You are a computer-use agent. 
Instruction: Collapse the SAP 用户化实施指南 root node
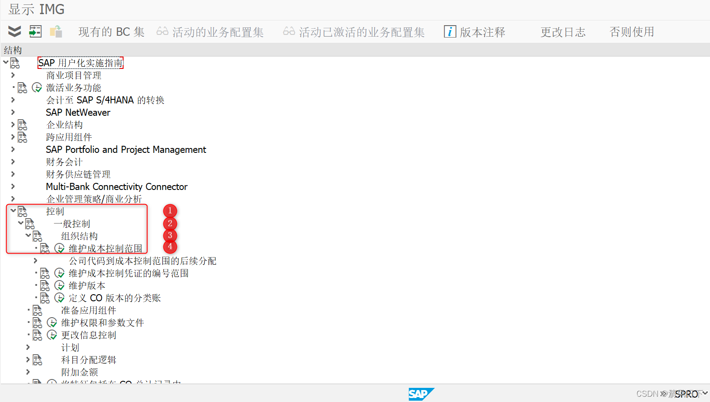pyautogui.click(x=6, y=63)
